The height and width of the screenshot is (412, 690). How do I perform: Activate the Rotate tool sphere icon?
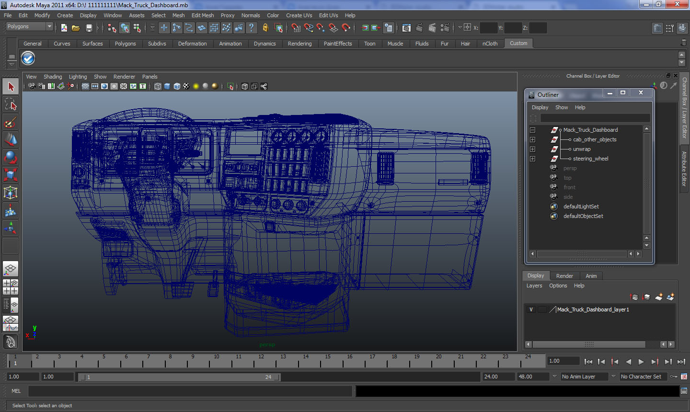coord(11,157)
